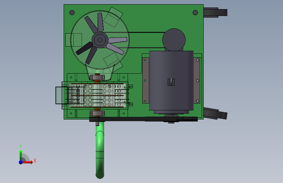Click the green Y axis arrow of triad
Screen dimensions: 283x183
(21, 155)
